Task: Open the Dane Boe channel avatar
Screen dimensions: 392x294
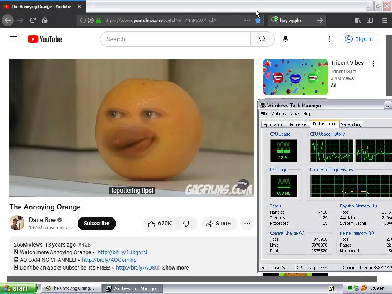Action: 17,223
